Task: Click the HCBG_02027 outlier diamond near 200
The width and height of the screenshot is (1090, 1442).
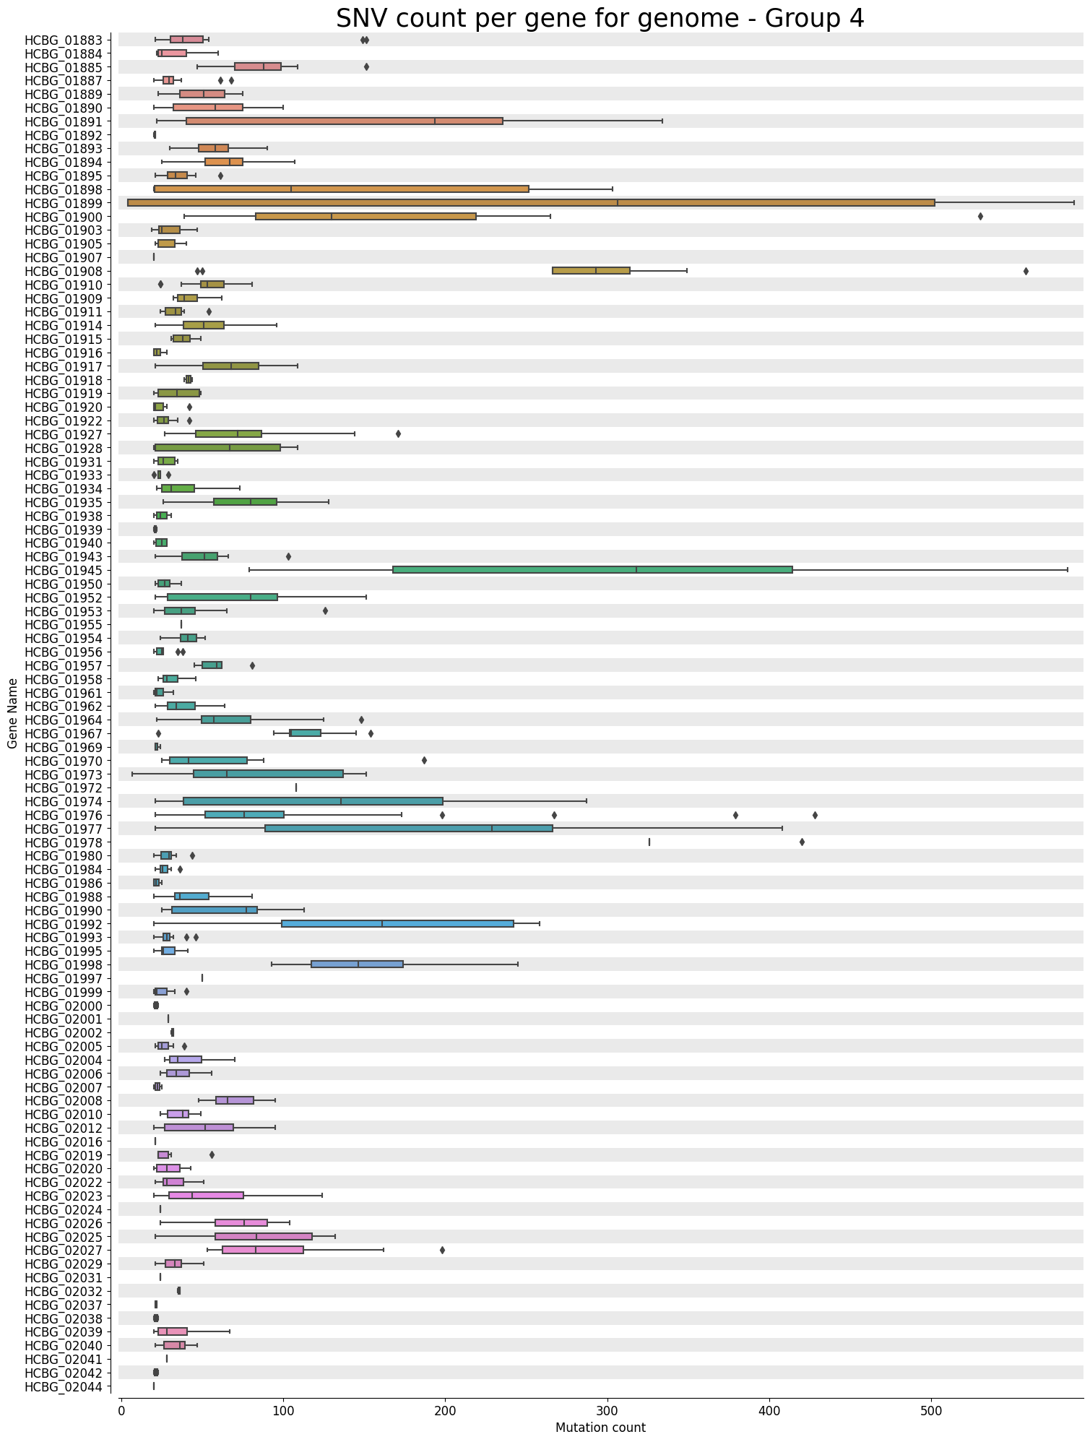Action: coord(442,1249)
